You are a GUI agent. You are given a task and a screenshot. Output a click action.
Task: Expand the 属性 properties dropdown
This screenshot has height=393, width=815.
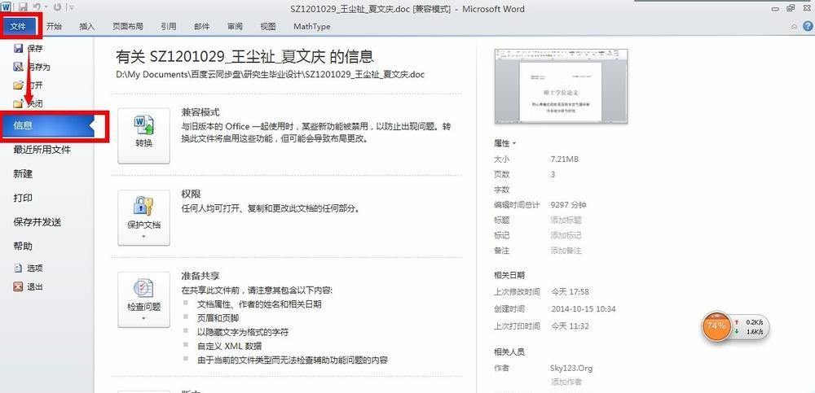tap(505, 143)
